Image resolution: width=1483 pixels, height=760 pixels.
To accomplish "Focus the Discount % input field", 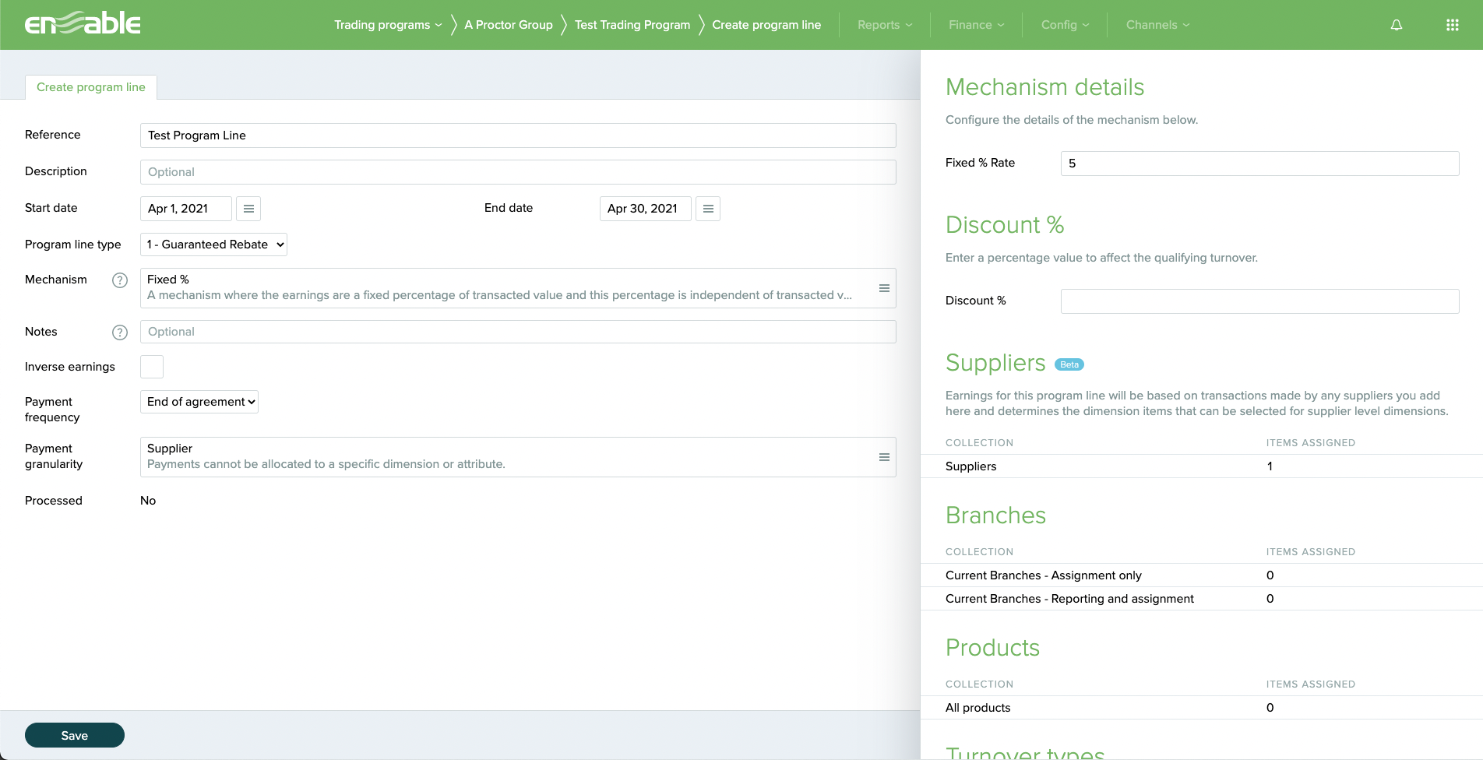I will coord(1260,301).
